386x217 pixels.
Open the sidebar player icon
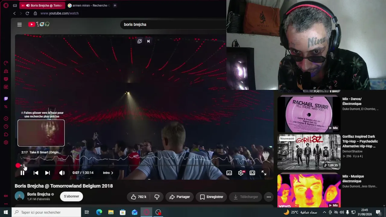click(x=6, y=118)
